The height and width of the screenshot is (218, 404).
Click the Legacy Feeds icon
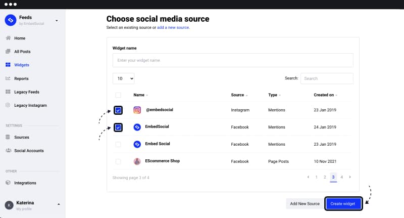point(8,92)
